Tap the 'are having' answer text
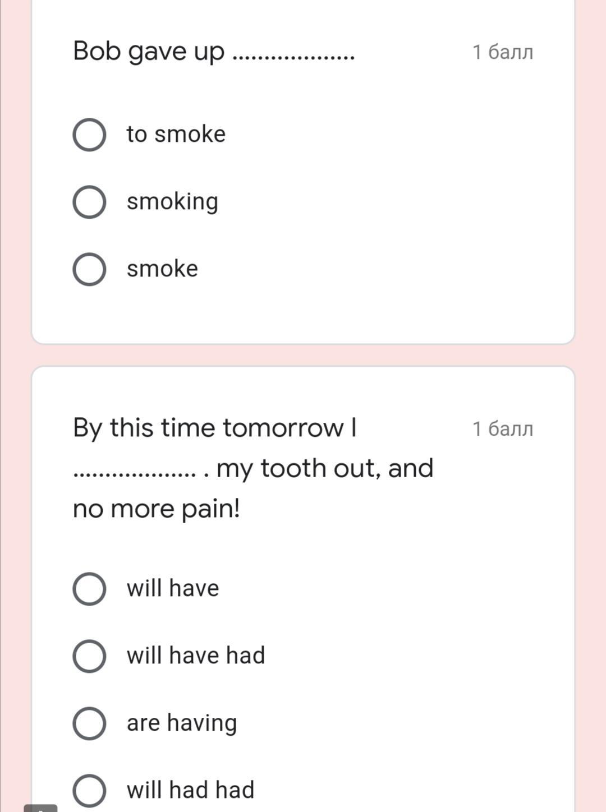 (181, 723)
